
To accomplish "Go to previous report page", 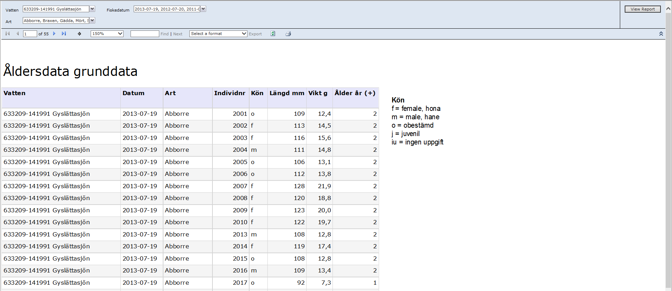I will coord(17,34).
